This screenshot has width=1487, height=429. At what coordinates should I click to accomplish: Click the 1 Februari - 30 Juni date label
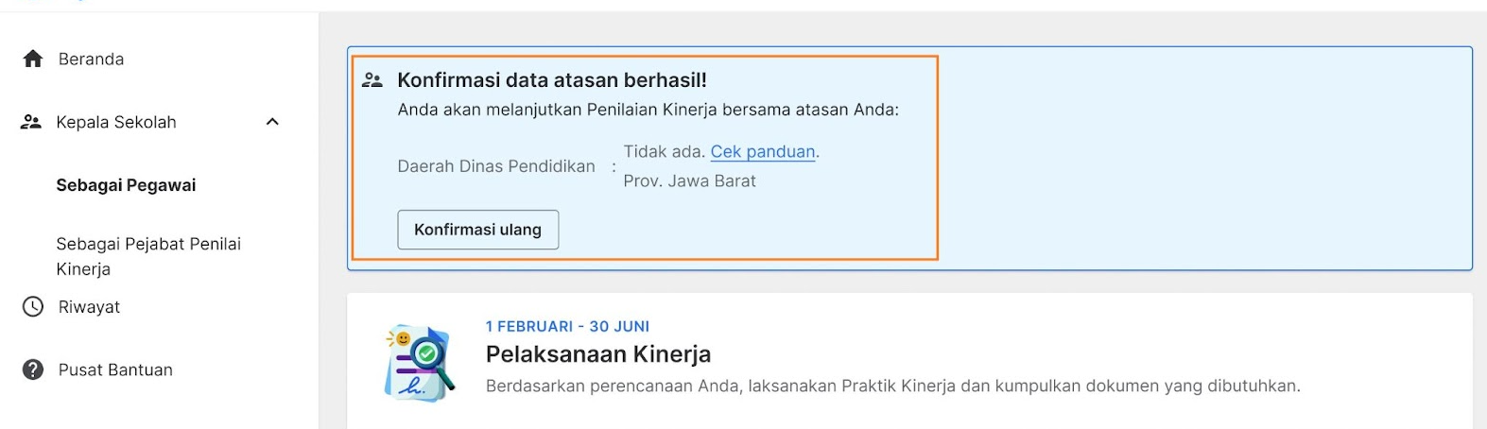pyautogui.click(x=567, y=326)
